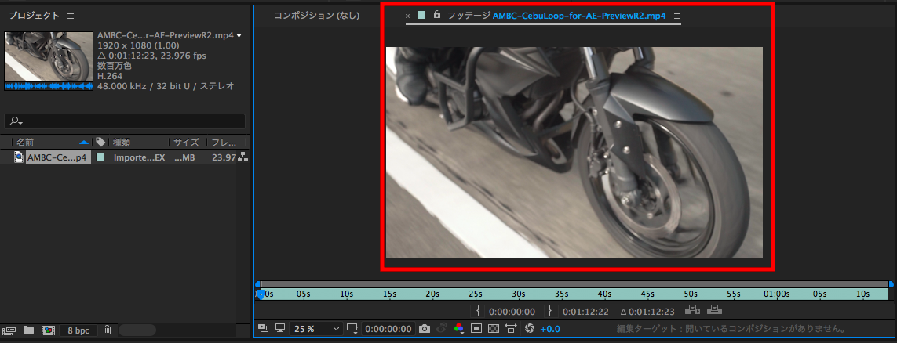Open project flowchart view icon
Viewport: 897px width, 343px height.
[x=242, y=157]
